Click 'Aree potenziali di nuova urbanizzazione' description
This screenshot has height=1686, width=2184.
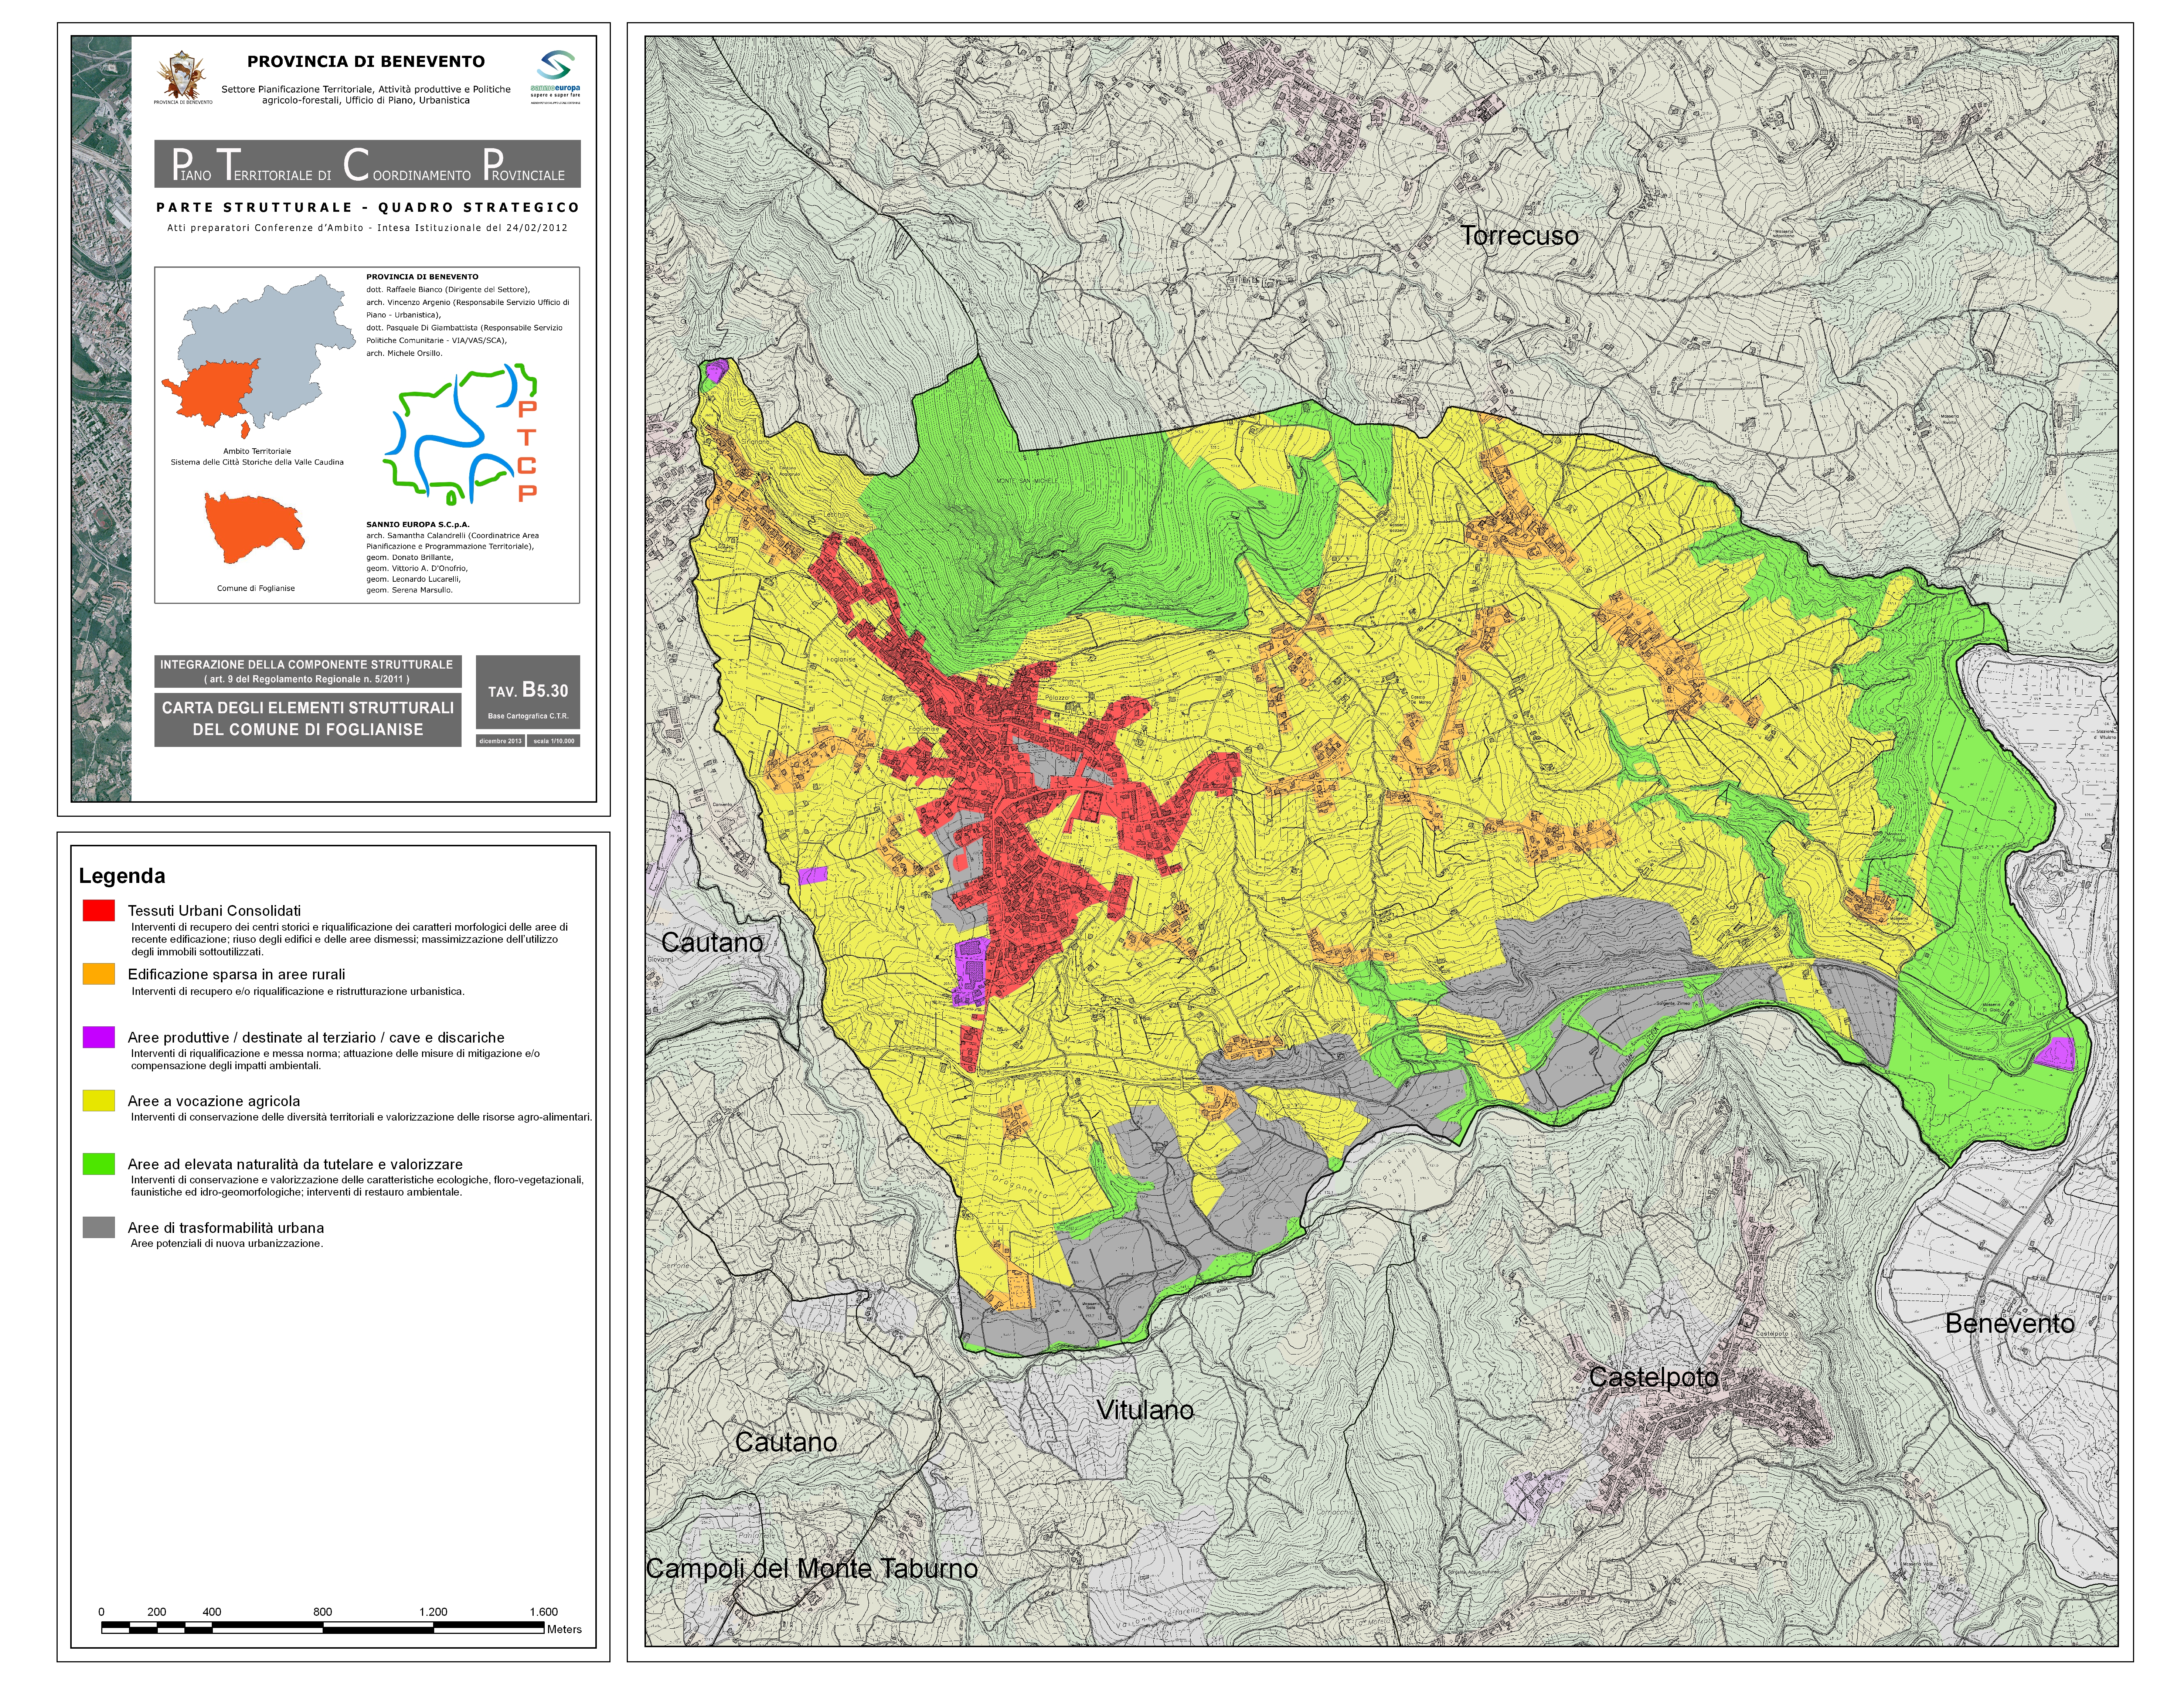point(227,1244)
